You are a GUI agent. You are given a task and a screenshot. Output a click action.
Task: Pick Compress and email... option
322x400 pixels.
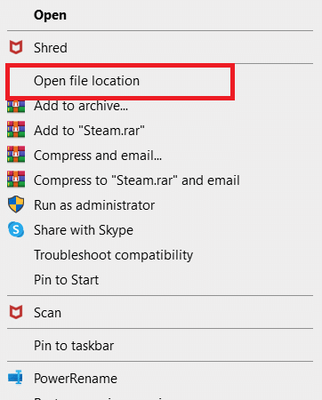click(98, 156)
